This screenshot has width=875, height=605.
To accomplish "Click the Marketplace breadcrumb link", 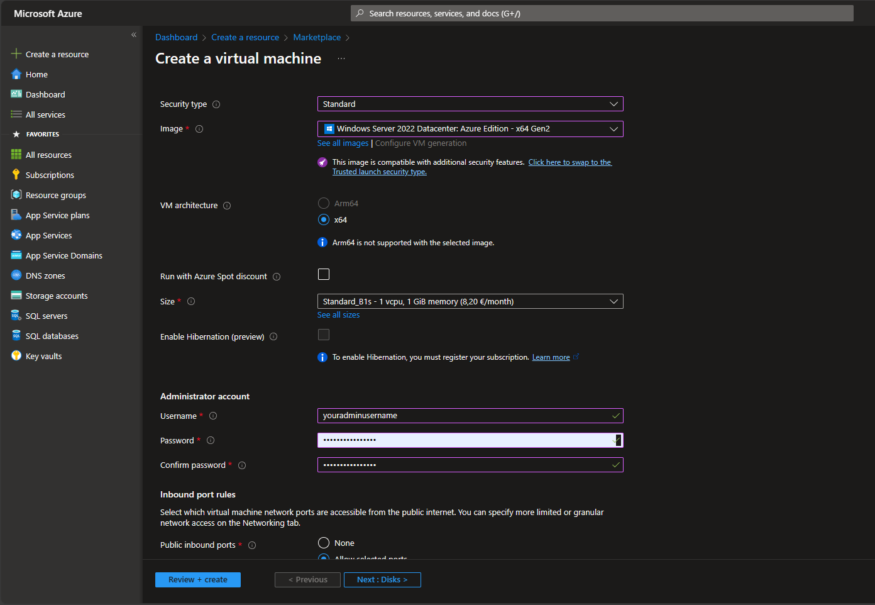I will [317, 37].
